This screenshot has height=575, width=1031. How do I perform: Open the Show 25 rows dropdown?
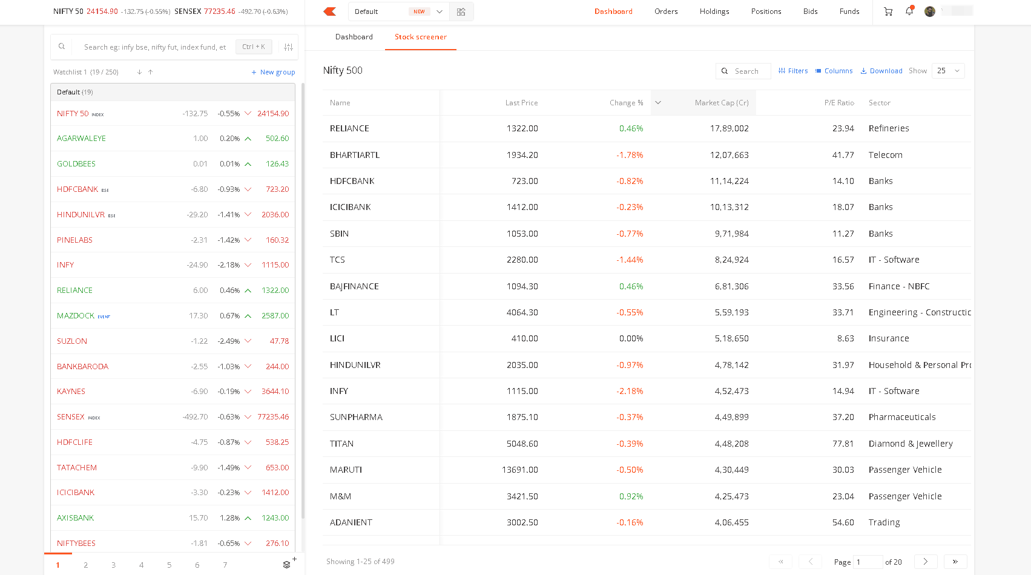[x=948, y=71]
